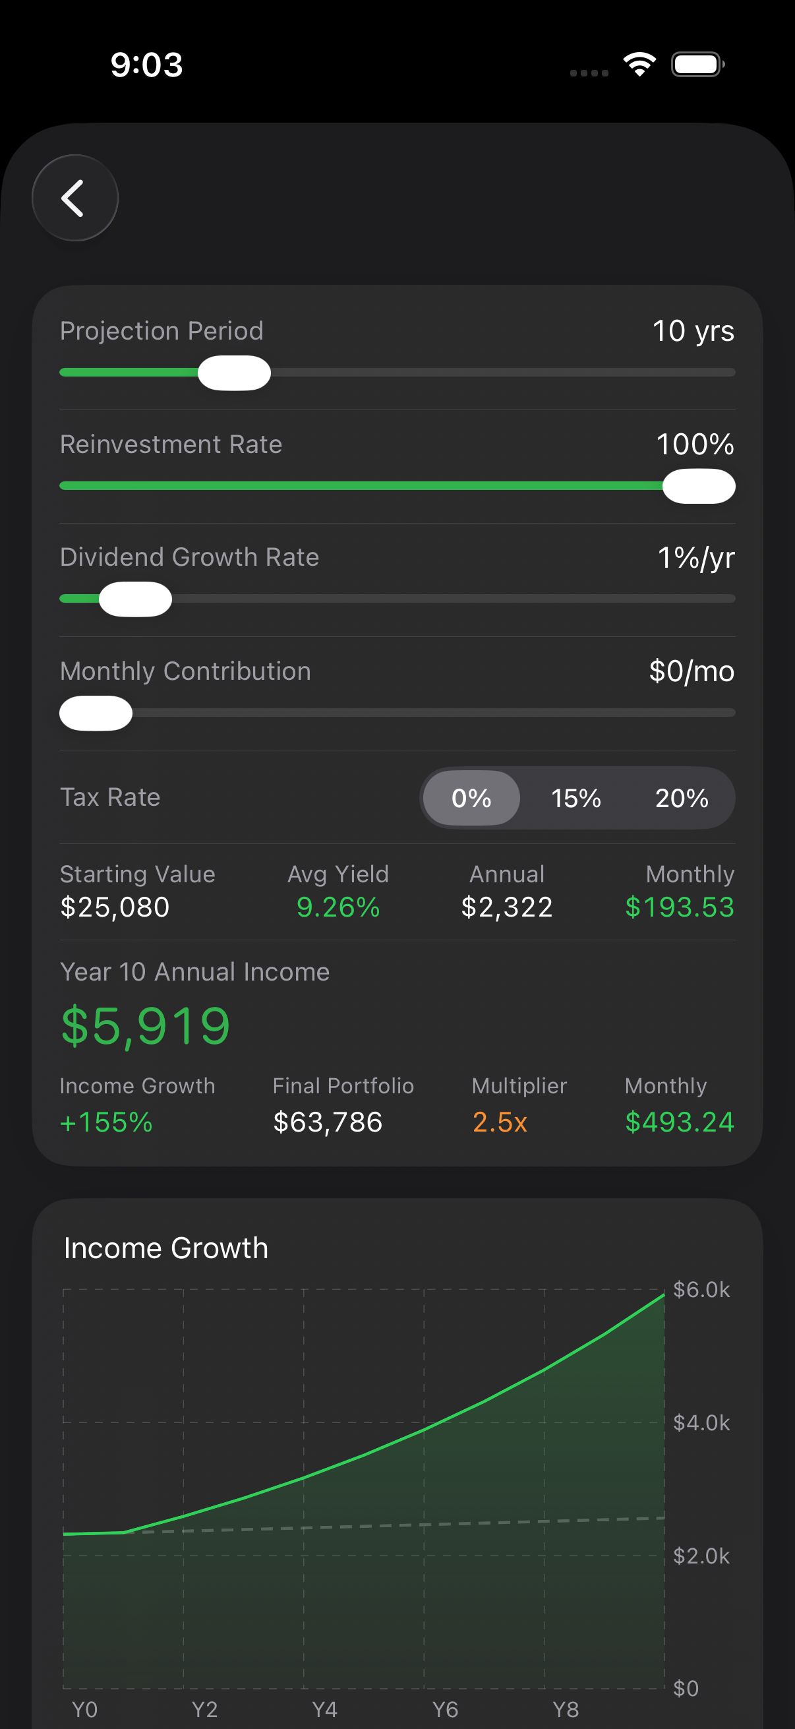Click the Projection Period slider thumb

(234, 373)
